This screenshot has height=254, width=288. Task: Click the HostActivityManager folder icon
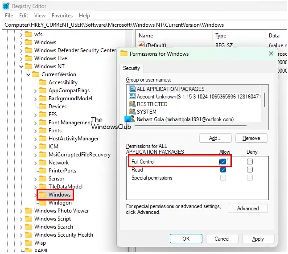(x=43, y=139)
